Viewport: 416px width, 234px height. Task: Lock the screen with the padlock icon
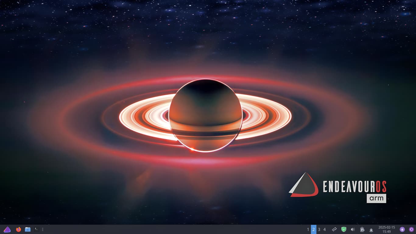pos(402,229)
